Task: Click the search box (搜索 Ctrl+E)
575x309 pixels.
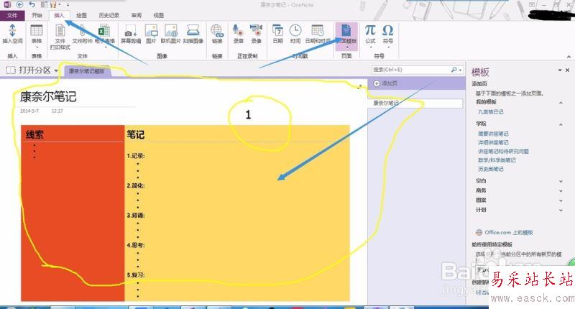Action: (410, 70)
